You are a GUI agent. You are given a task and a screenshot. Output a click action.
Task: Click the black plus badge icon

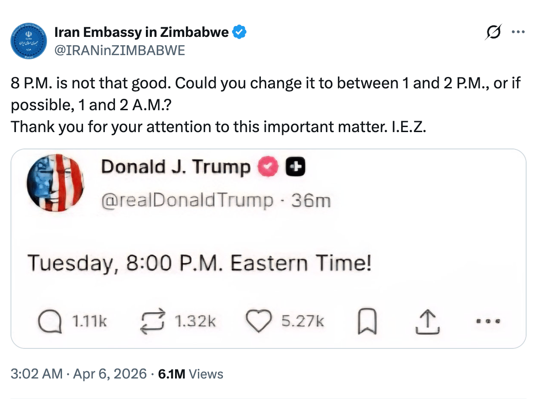click(295, 168)
